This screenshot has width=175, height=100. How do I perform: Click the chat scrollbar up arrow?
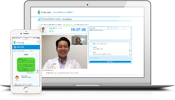click(x=130, y=44)
